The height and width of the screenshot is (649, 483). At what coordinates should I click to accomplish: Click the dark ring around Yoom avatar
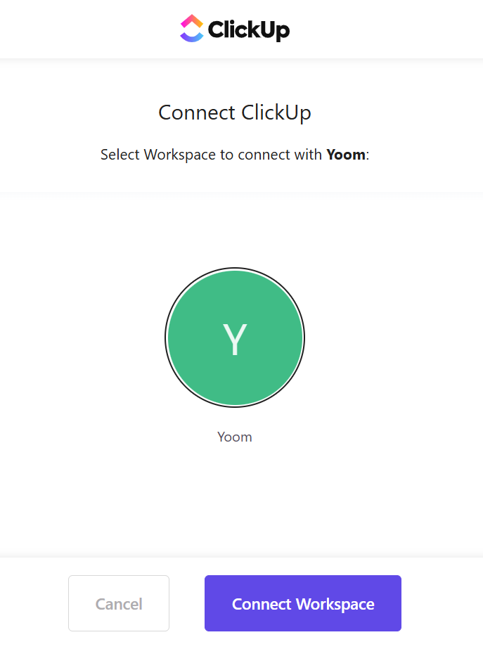point(167,338)
